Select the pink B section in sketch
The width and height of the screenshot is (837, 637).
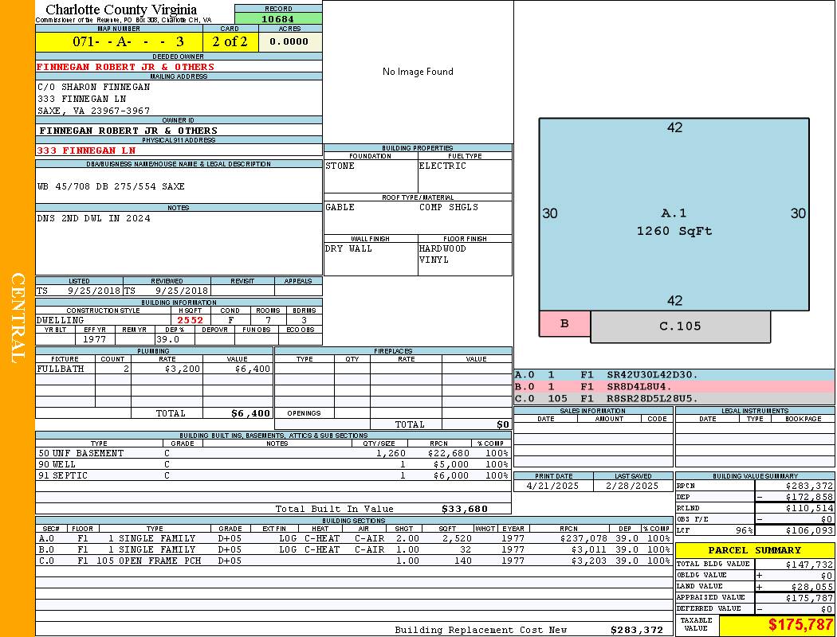click(564, 323)
